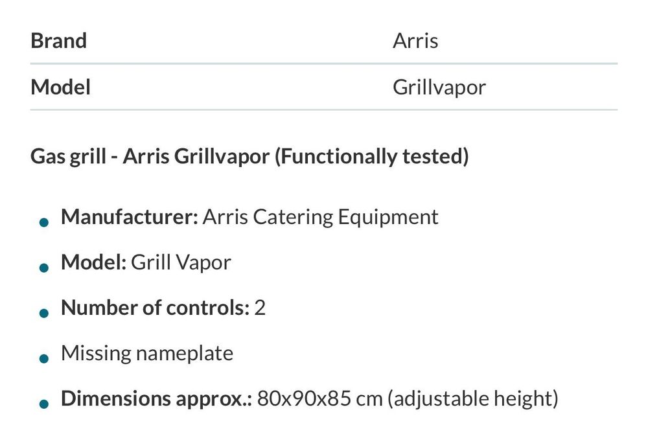648x436 pixels.
Task: Click the Manufacturer bold label
Action: [130, 216]
